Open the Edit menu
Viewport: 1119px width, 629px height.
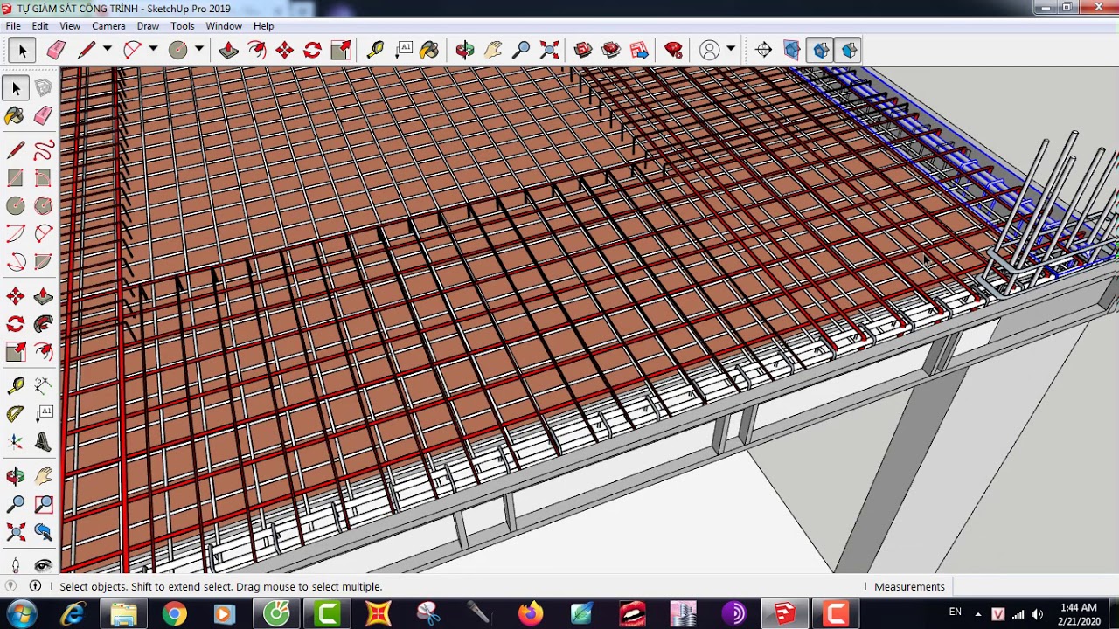40,26
